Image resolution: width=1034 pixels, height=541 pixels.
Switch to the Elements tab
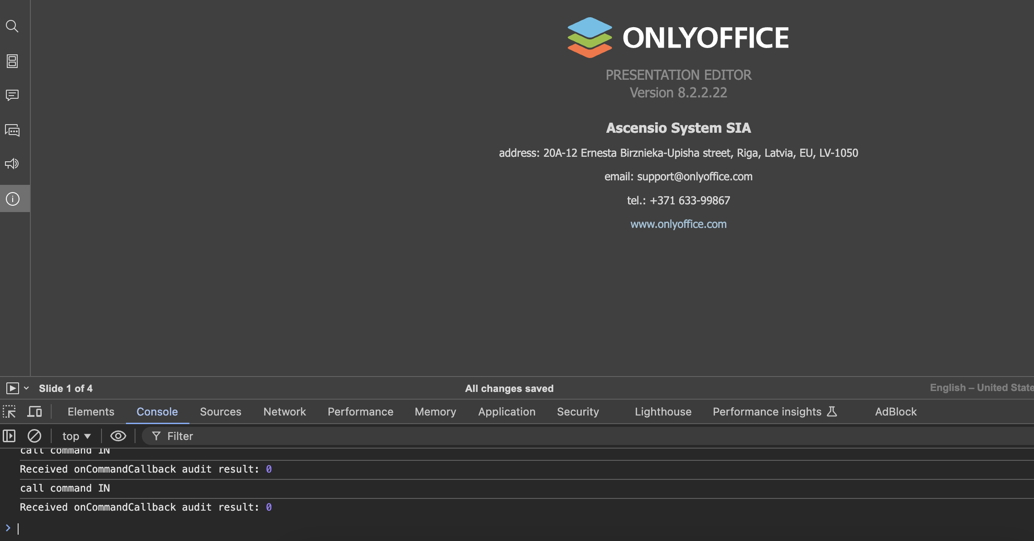point(91,411)
